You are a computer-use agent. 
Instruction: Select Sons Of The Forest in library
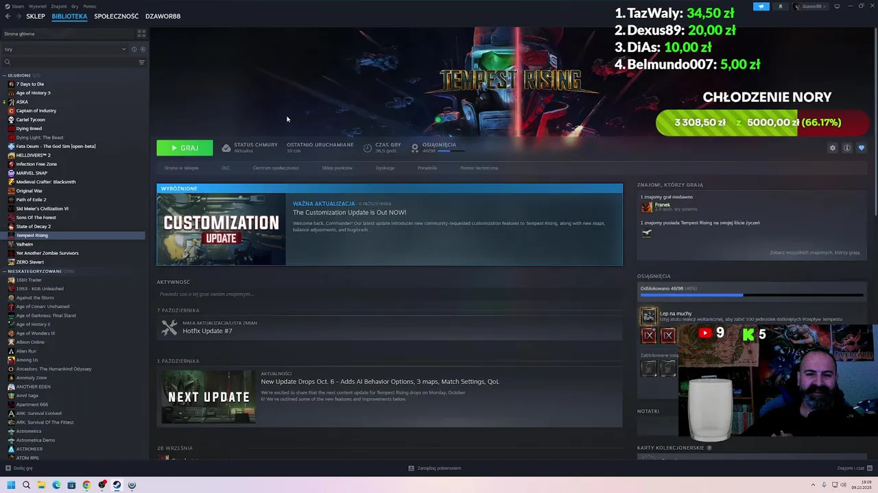coord(36,218)
